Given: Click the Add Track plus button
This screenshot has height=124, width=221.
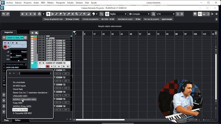Looking at the screenshot, I should (x=32, y=33).
